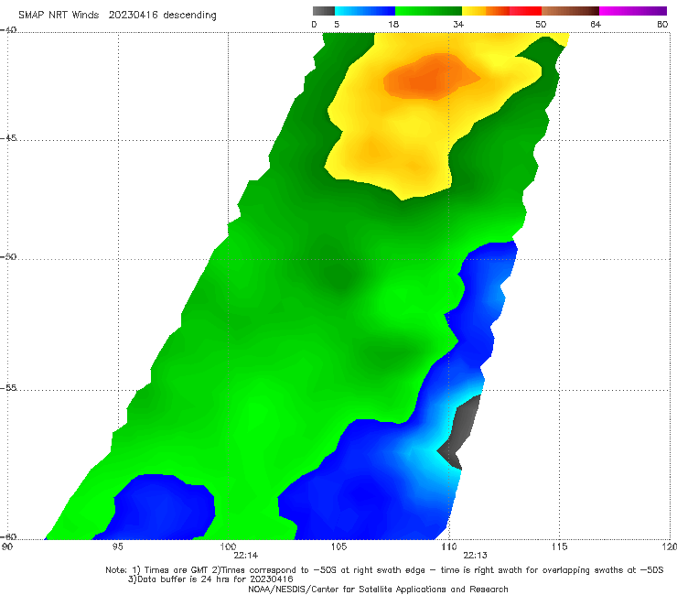
Task: Click the credit 'NOAA/NESDIS/Center for Satellite Applications and Research'
Action: click(x=378, y=590)
